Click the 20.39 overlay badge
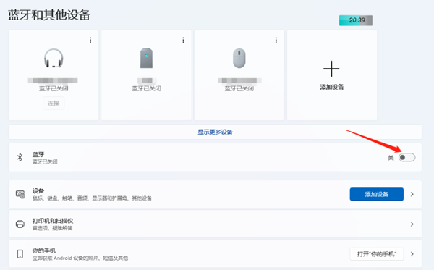The width and height of the screenshot is (434, 270). [356, 20]
